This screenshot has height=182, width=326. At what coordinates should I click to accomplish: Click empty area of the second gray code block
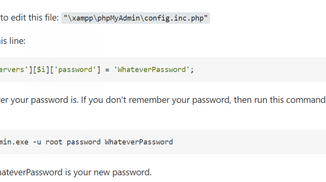[x=249, y=142]
